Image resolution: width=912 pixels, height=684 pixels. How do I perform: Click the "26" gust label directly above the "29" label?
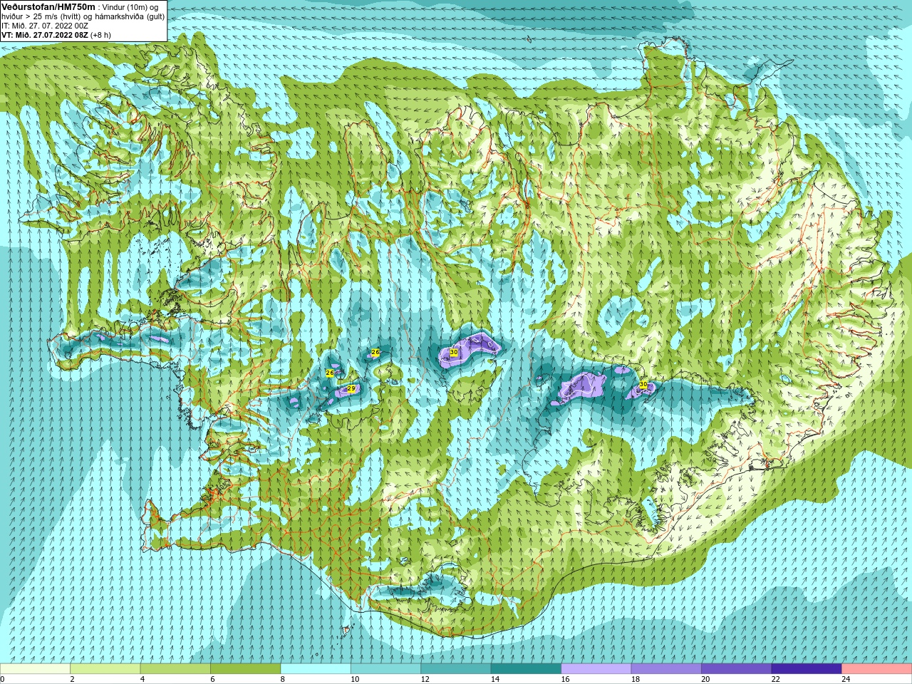click(330, 373)
